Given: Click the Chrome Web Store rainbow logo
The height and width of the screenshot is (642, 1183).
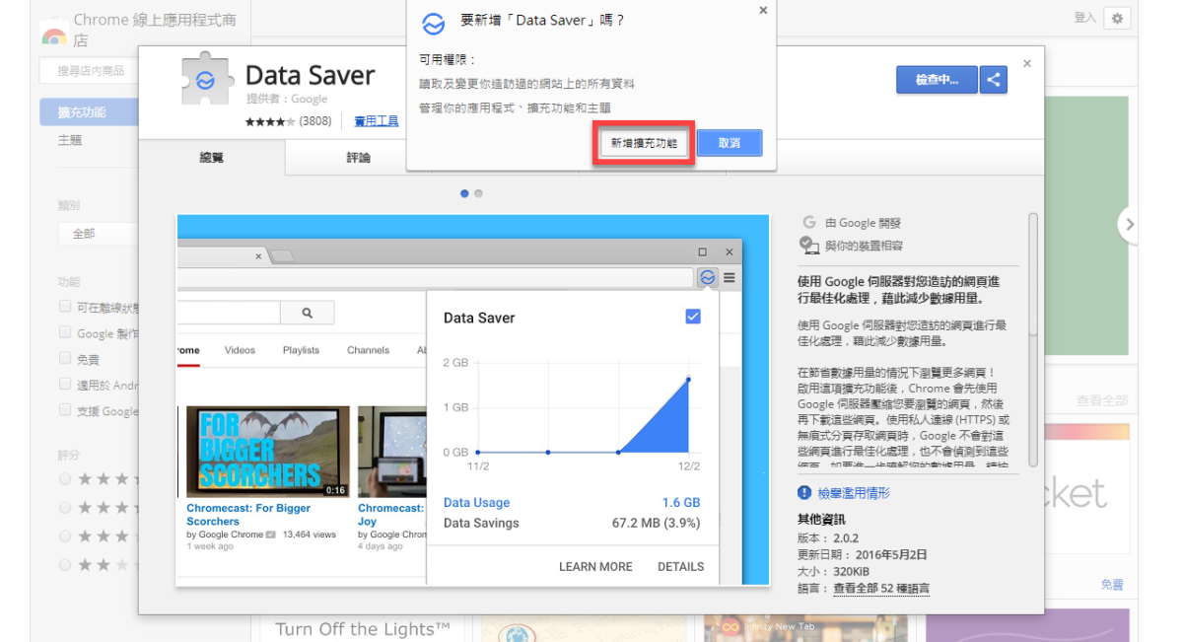Looking at the screenshot, I should pos(53,36).
